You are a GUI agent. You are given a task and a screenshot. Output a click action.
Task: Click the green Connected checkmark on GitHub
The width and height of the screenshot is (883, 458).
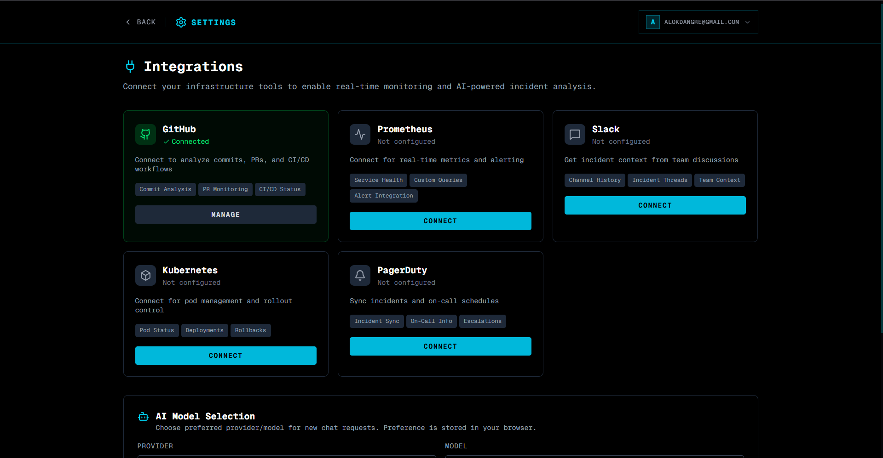pos(166,142)
